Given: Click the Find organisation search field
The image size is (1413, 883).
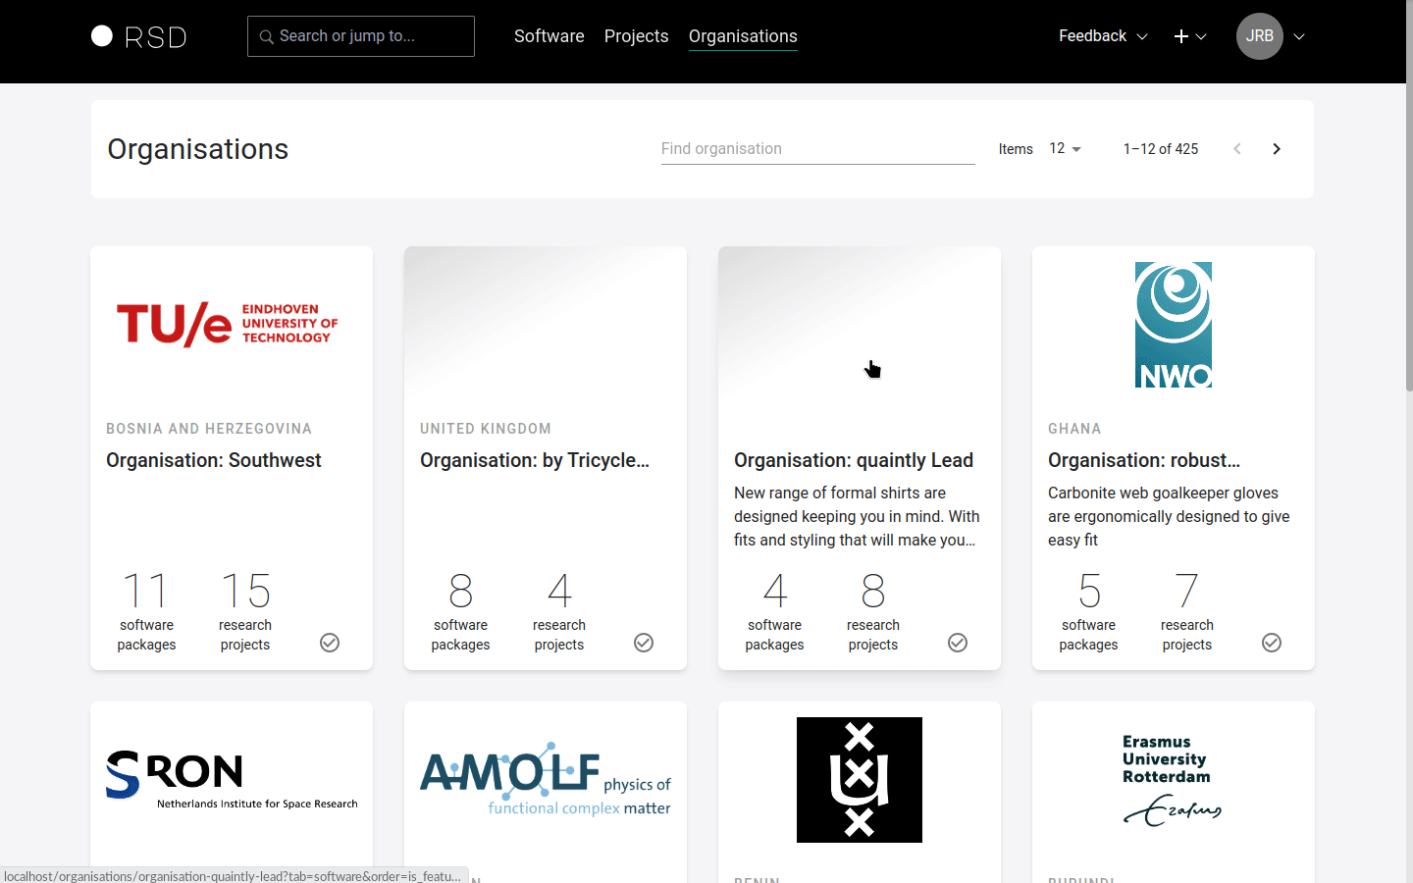Looking at the screenshot, I should click(x=817, y=149).
